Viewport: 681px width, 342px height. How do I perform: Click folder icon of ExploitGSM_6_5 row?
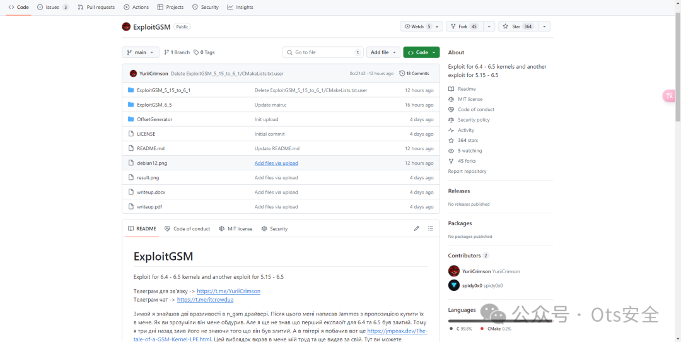coord(131,105)
